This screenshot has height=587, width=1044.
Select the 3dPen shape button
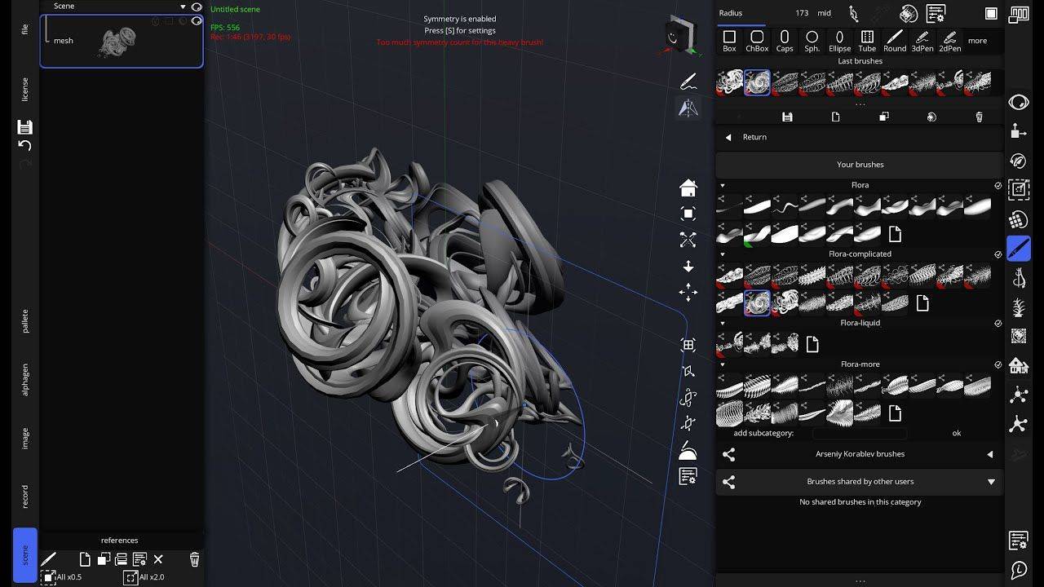click(922, 41)
